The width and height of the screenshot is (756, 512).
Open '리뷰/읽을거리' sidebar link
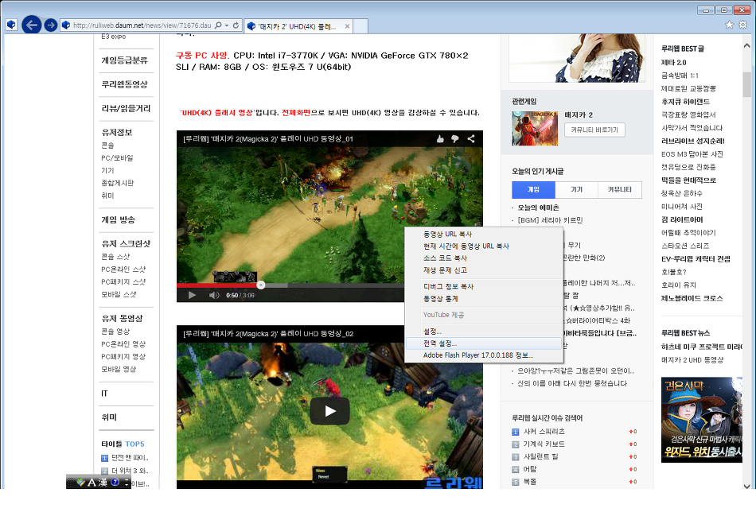[x=126, y=109]
